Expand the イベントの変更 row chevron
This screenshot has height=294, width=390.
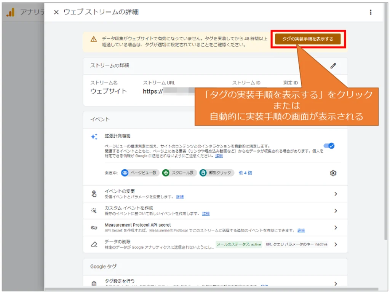coord(336,194)
